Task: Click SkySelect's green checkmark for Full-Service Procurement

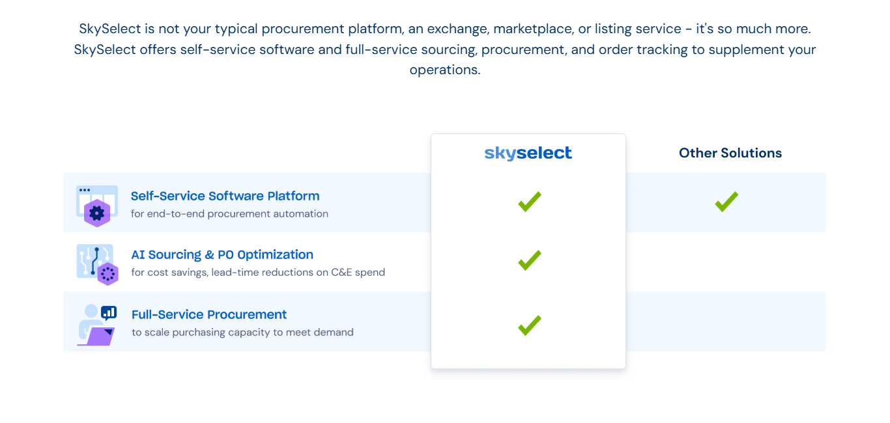Action: click(529, 325)
